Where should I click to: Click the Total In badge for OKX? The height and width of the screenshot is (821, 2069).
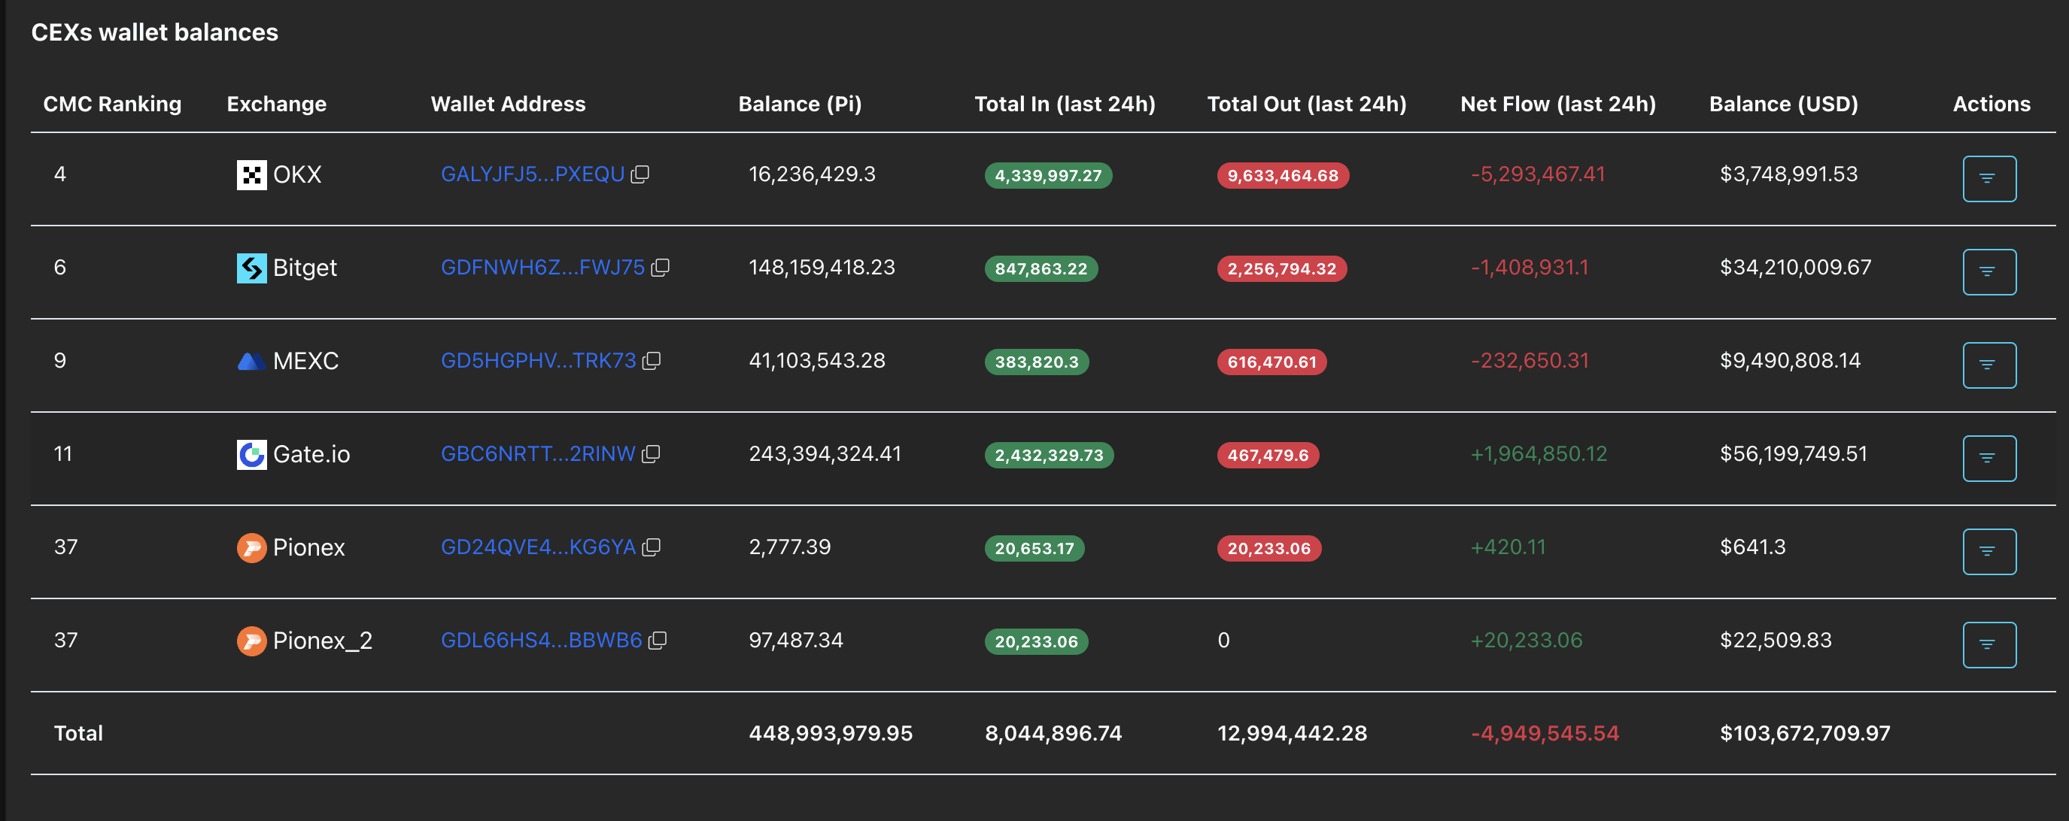pos(1047,175)
